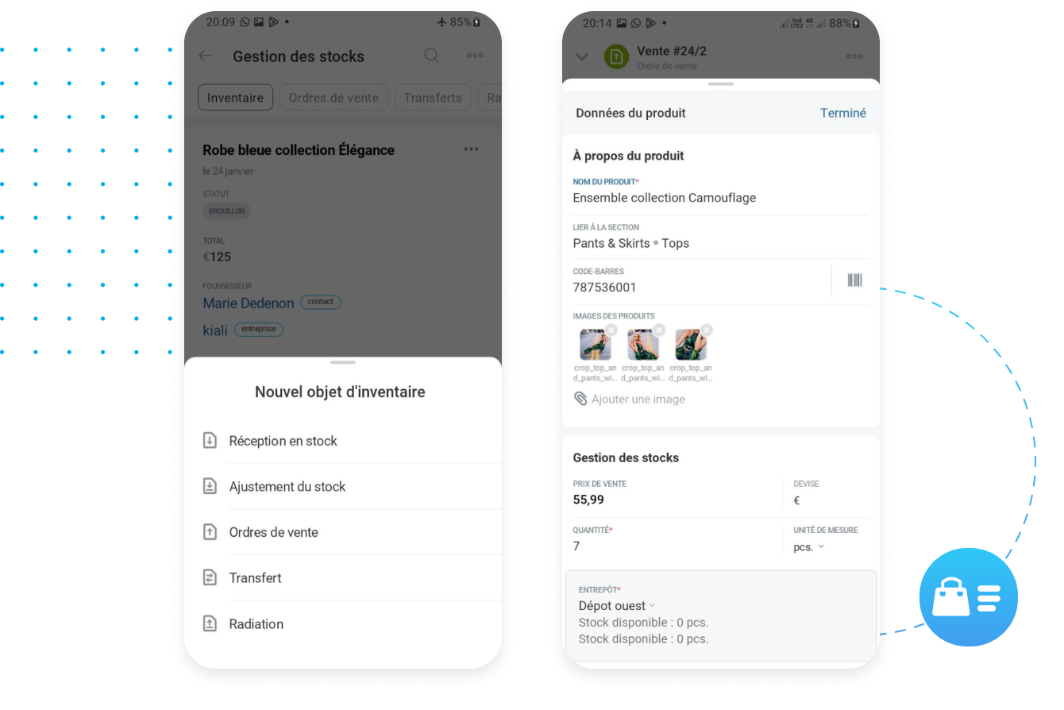The height and width of the screenshot is (710, 1064).
Task: Open the pcs. unit of measure dropdown
Action: (809, 546)
